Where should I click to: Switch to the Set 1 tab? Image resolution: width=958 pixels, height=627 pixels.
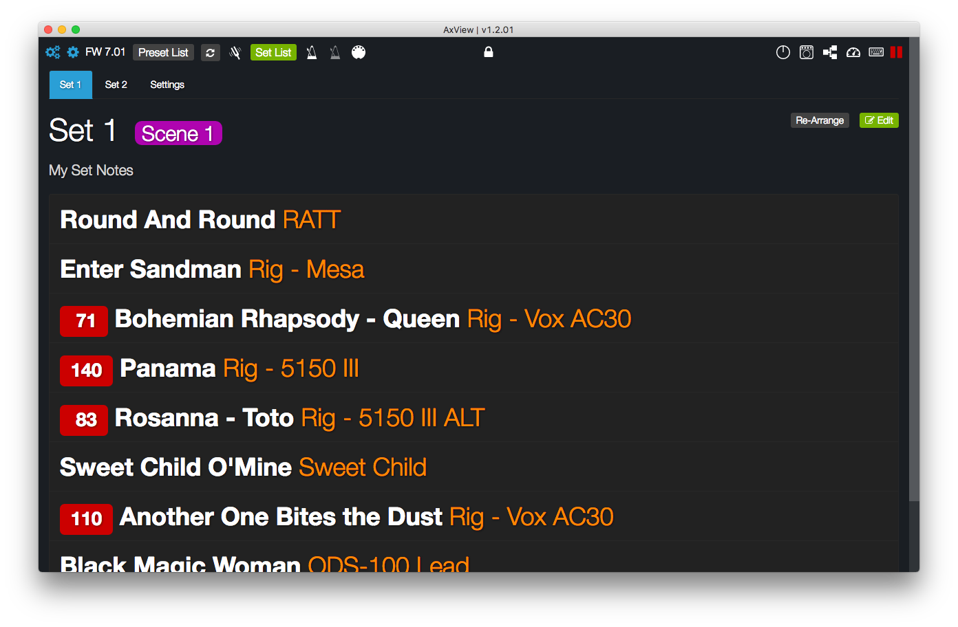coord(70,85)
